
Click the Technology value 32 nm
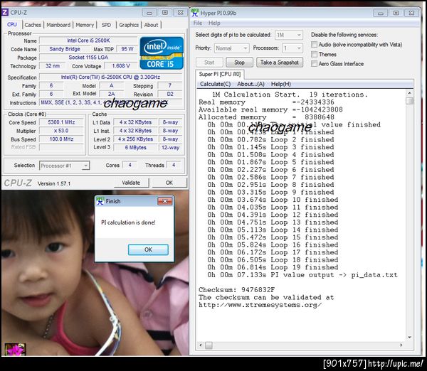point(53,66)
